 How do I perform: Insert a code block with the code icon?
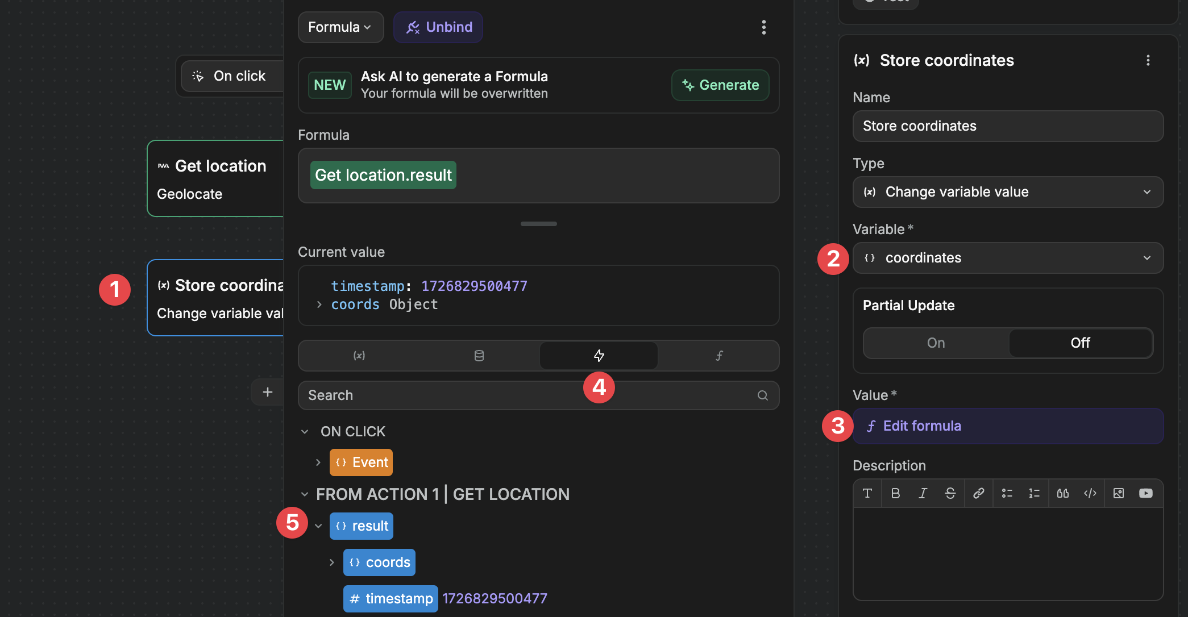coord(1090,493)
